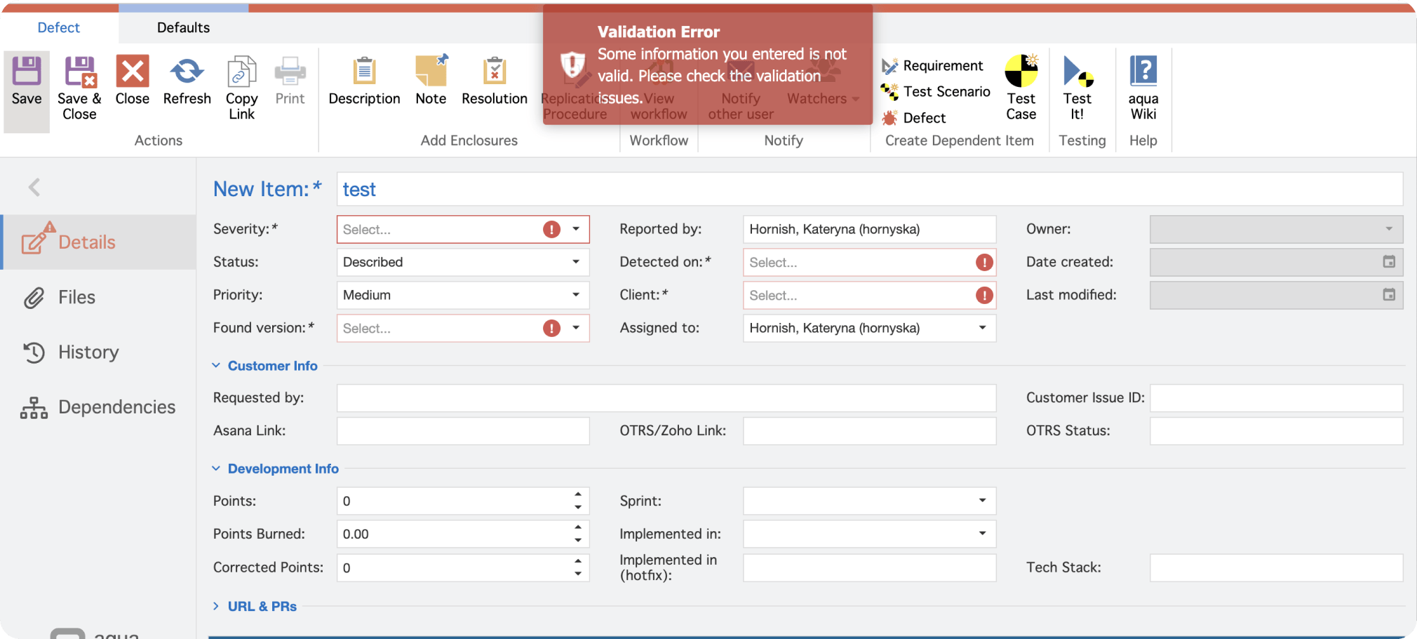Open the Implemented in dropdown
Viewport: 1417px width, 639px height.
click(983, 533)
